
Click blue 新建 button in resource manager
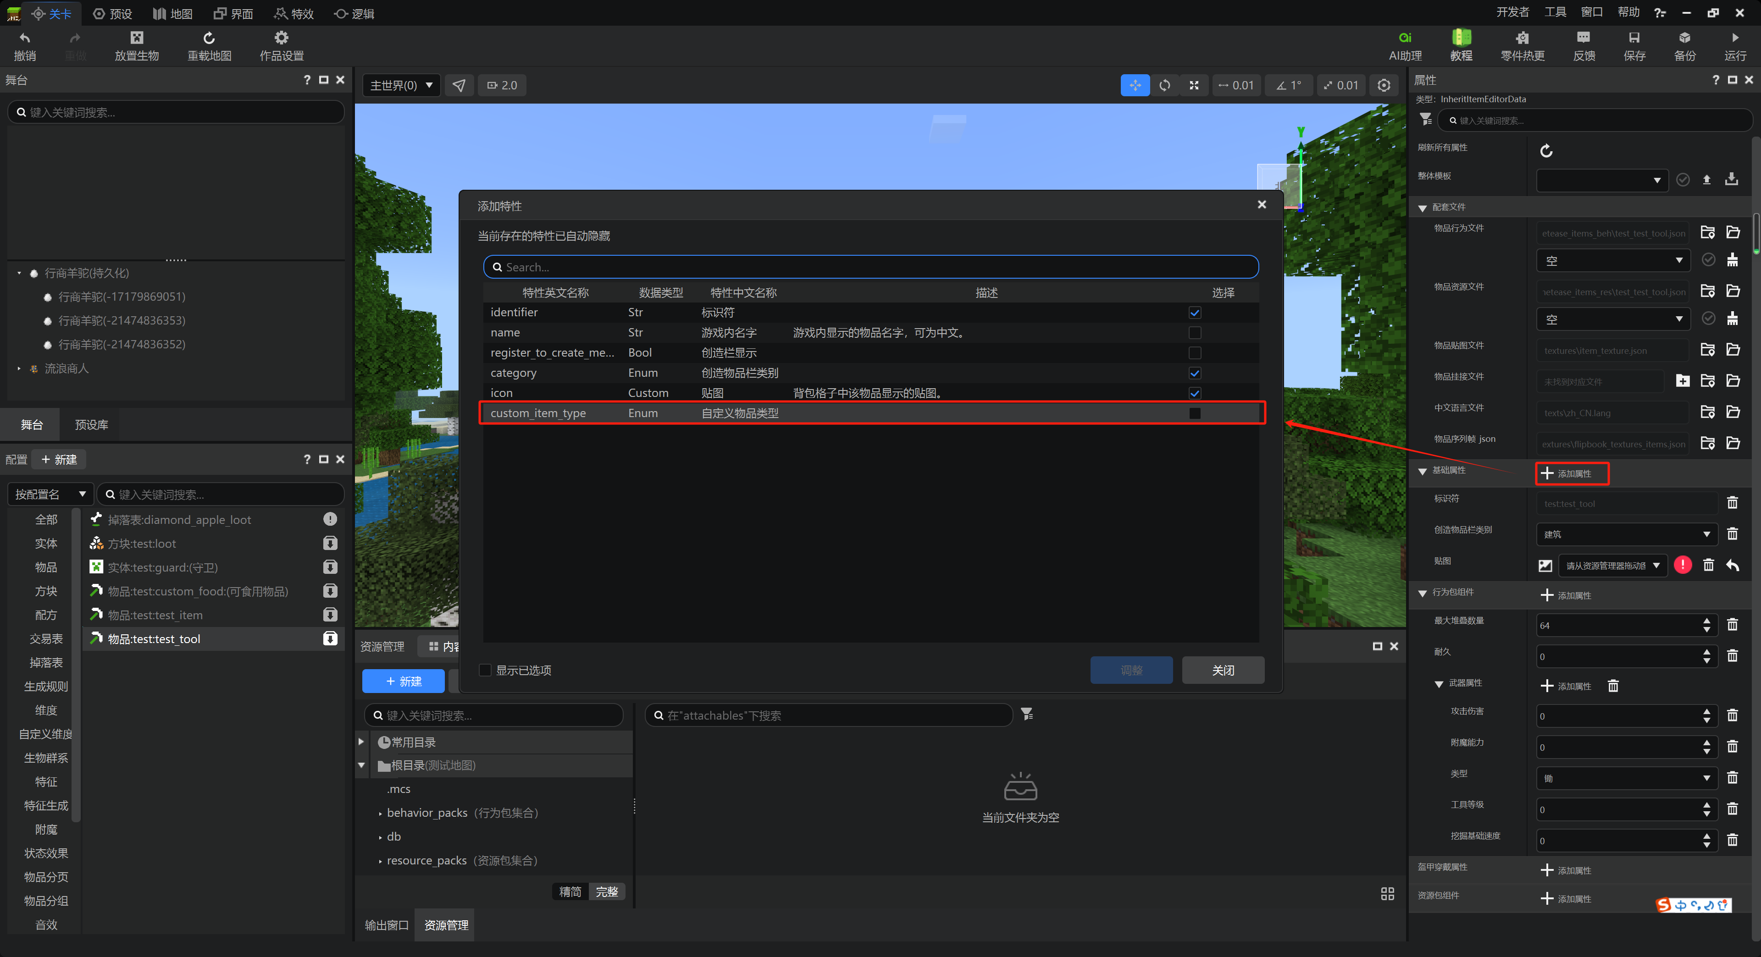[x=404, y=681]
